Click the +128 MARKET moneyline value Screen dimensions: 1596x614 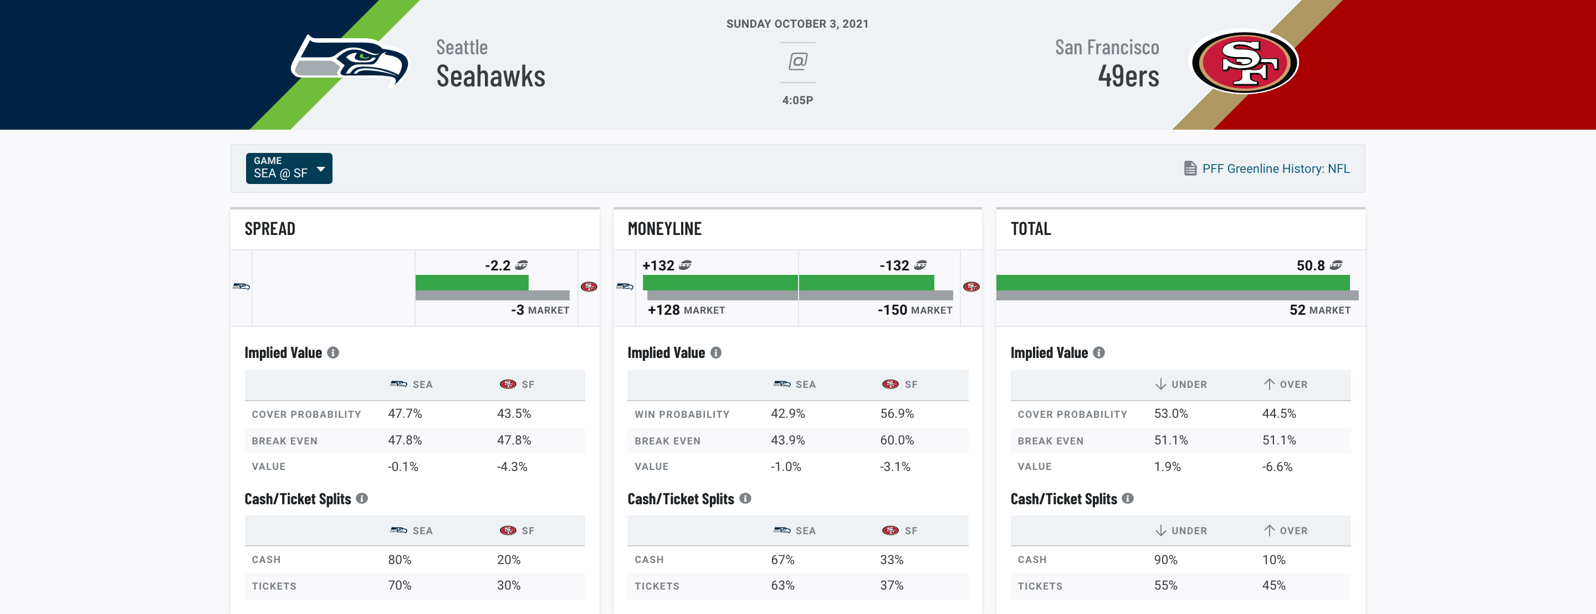tap(686, 310)
